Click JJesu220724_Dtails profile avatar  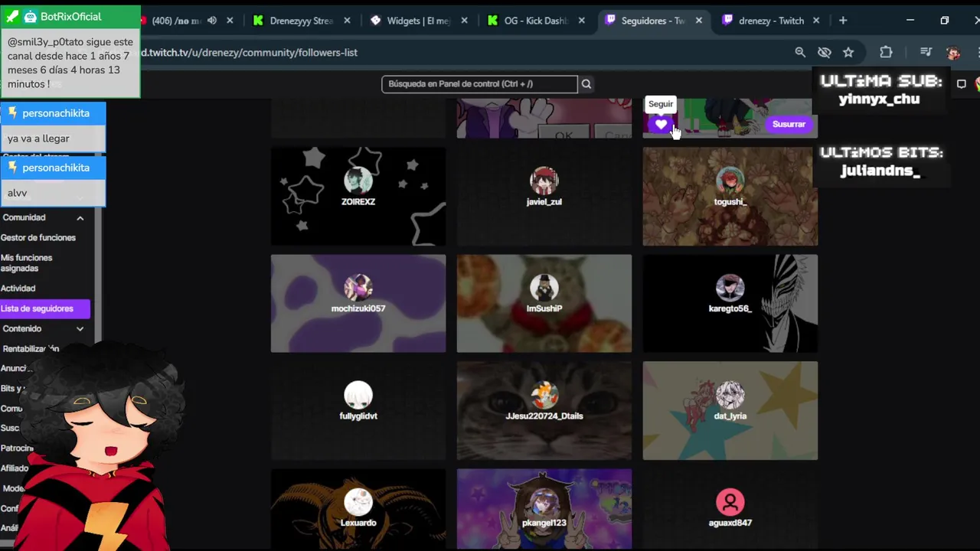click(x=544, y=395)
